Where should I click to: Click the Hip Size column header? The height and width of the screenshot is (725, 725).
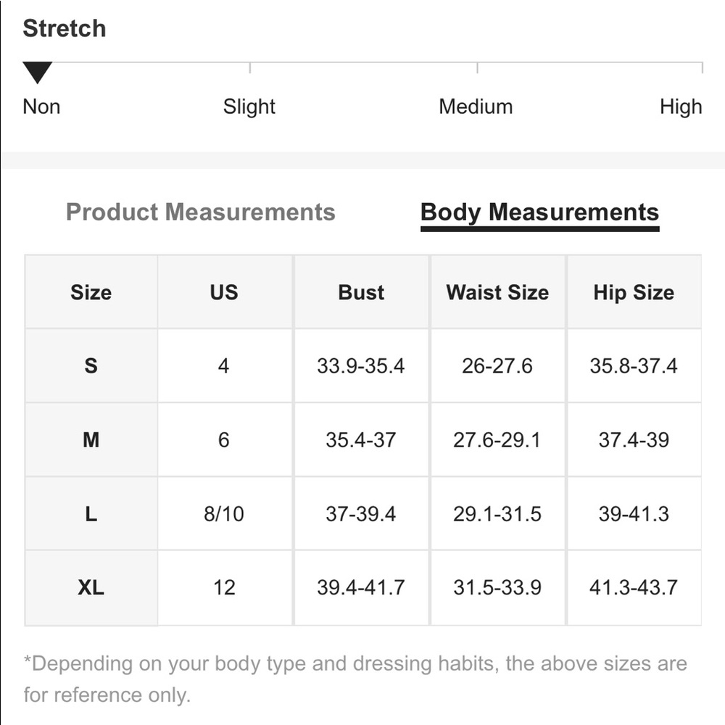pyautogui.click(x=634, y=292)
